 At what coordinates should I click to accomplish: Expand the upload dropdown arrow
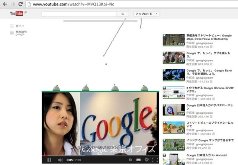157,14
